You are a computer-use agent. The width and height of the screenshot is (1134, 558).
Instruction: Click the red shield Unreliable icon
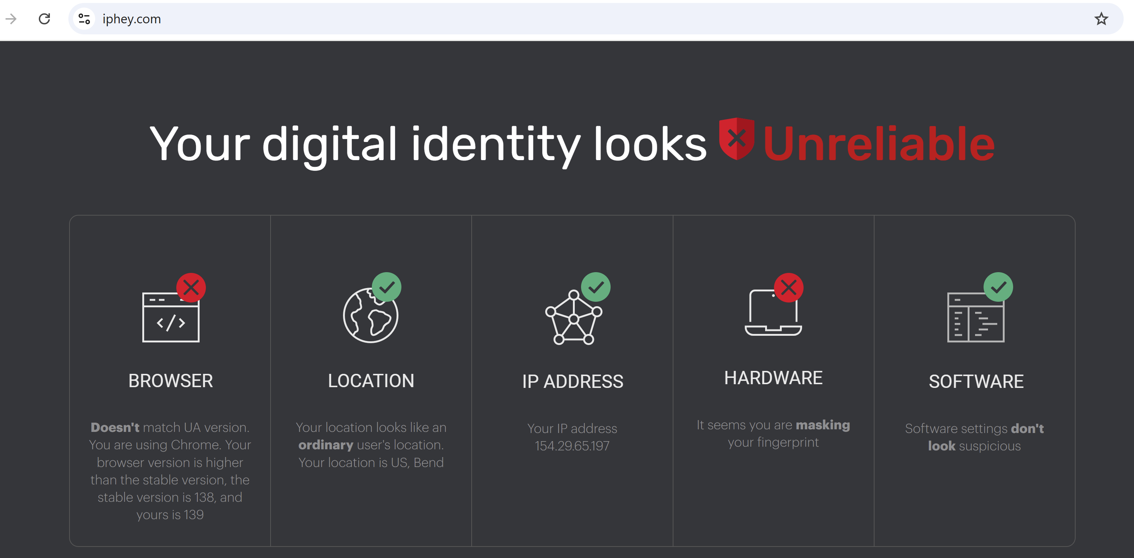pyautogui.click(x=736, y=139)
